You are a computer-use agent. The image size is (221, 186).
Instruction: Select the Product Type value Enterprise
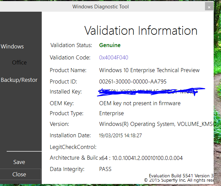click(x=112, y=114)
